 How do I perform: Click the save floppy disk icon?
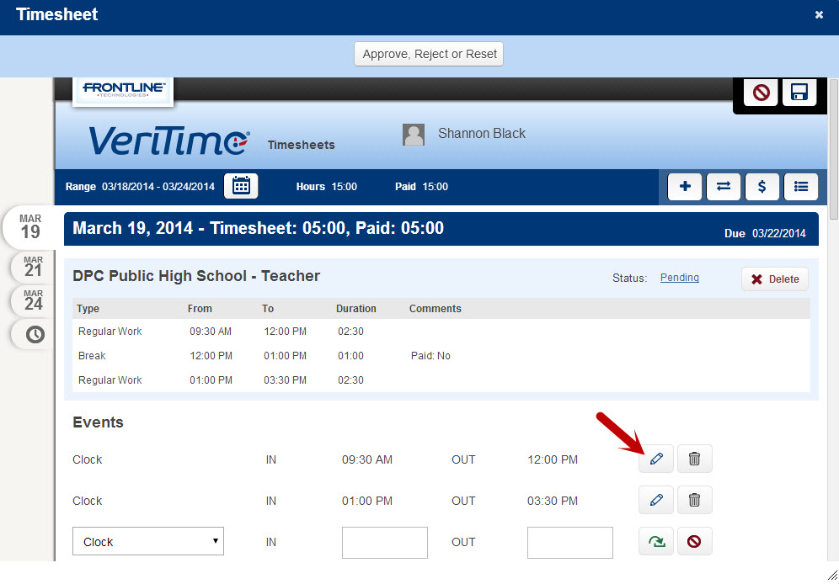[799, 93]
